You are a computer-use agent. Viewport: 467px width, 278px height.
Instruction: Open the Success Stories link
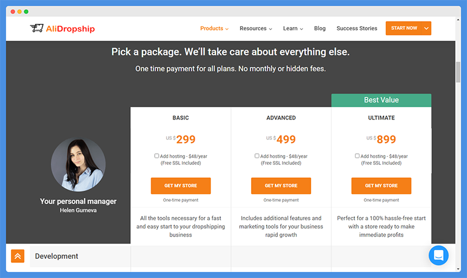coord(357,28)
